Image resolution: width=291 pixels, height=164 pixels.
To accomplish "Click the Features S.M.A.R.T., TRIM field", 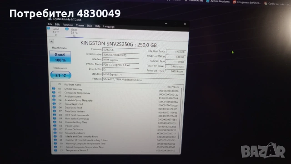I will pos(143,80).
